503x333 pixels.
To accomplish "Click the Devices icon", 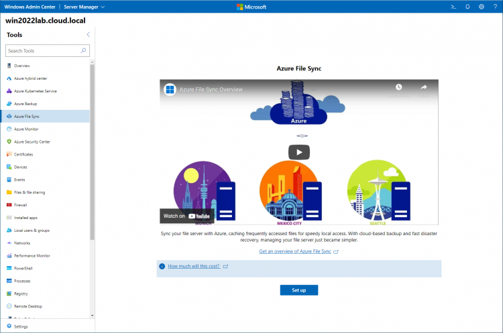I will (9, 167).
